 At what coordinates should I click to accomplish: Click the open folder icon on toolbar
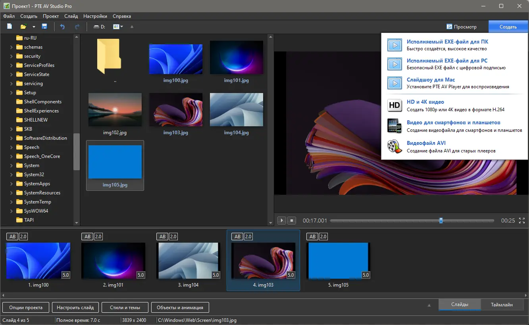[23, 26]
